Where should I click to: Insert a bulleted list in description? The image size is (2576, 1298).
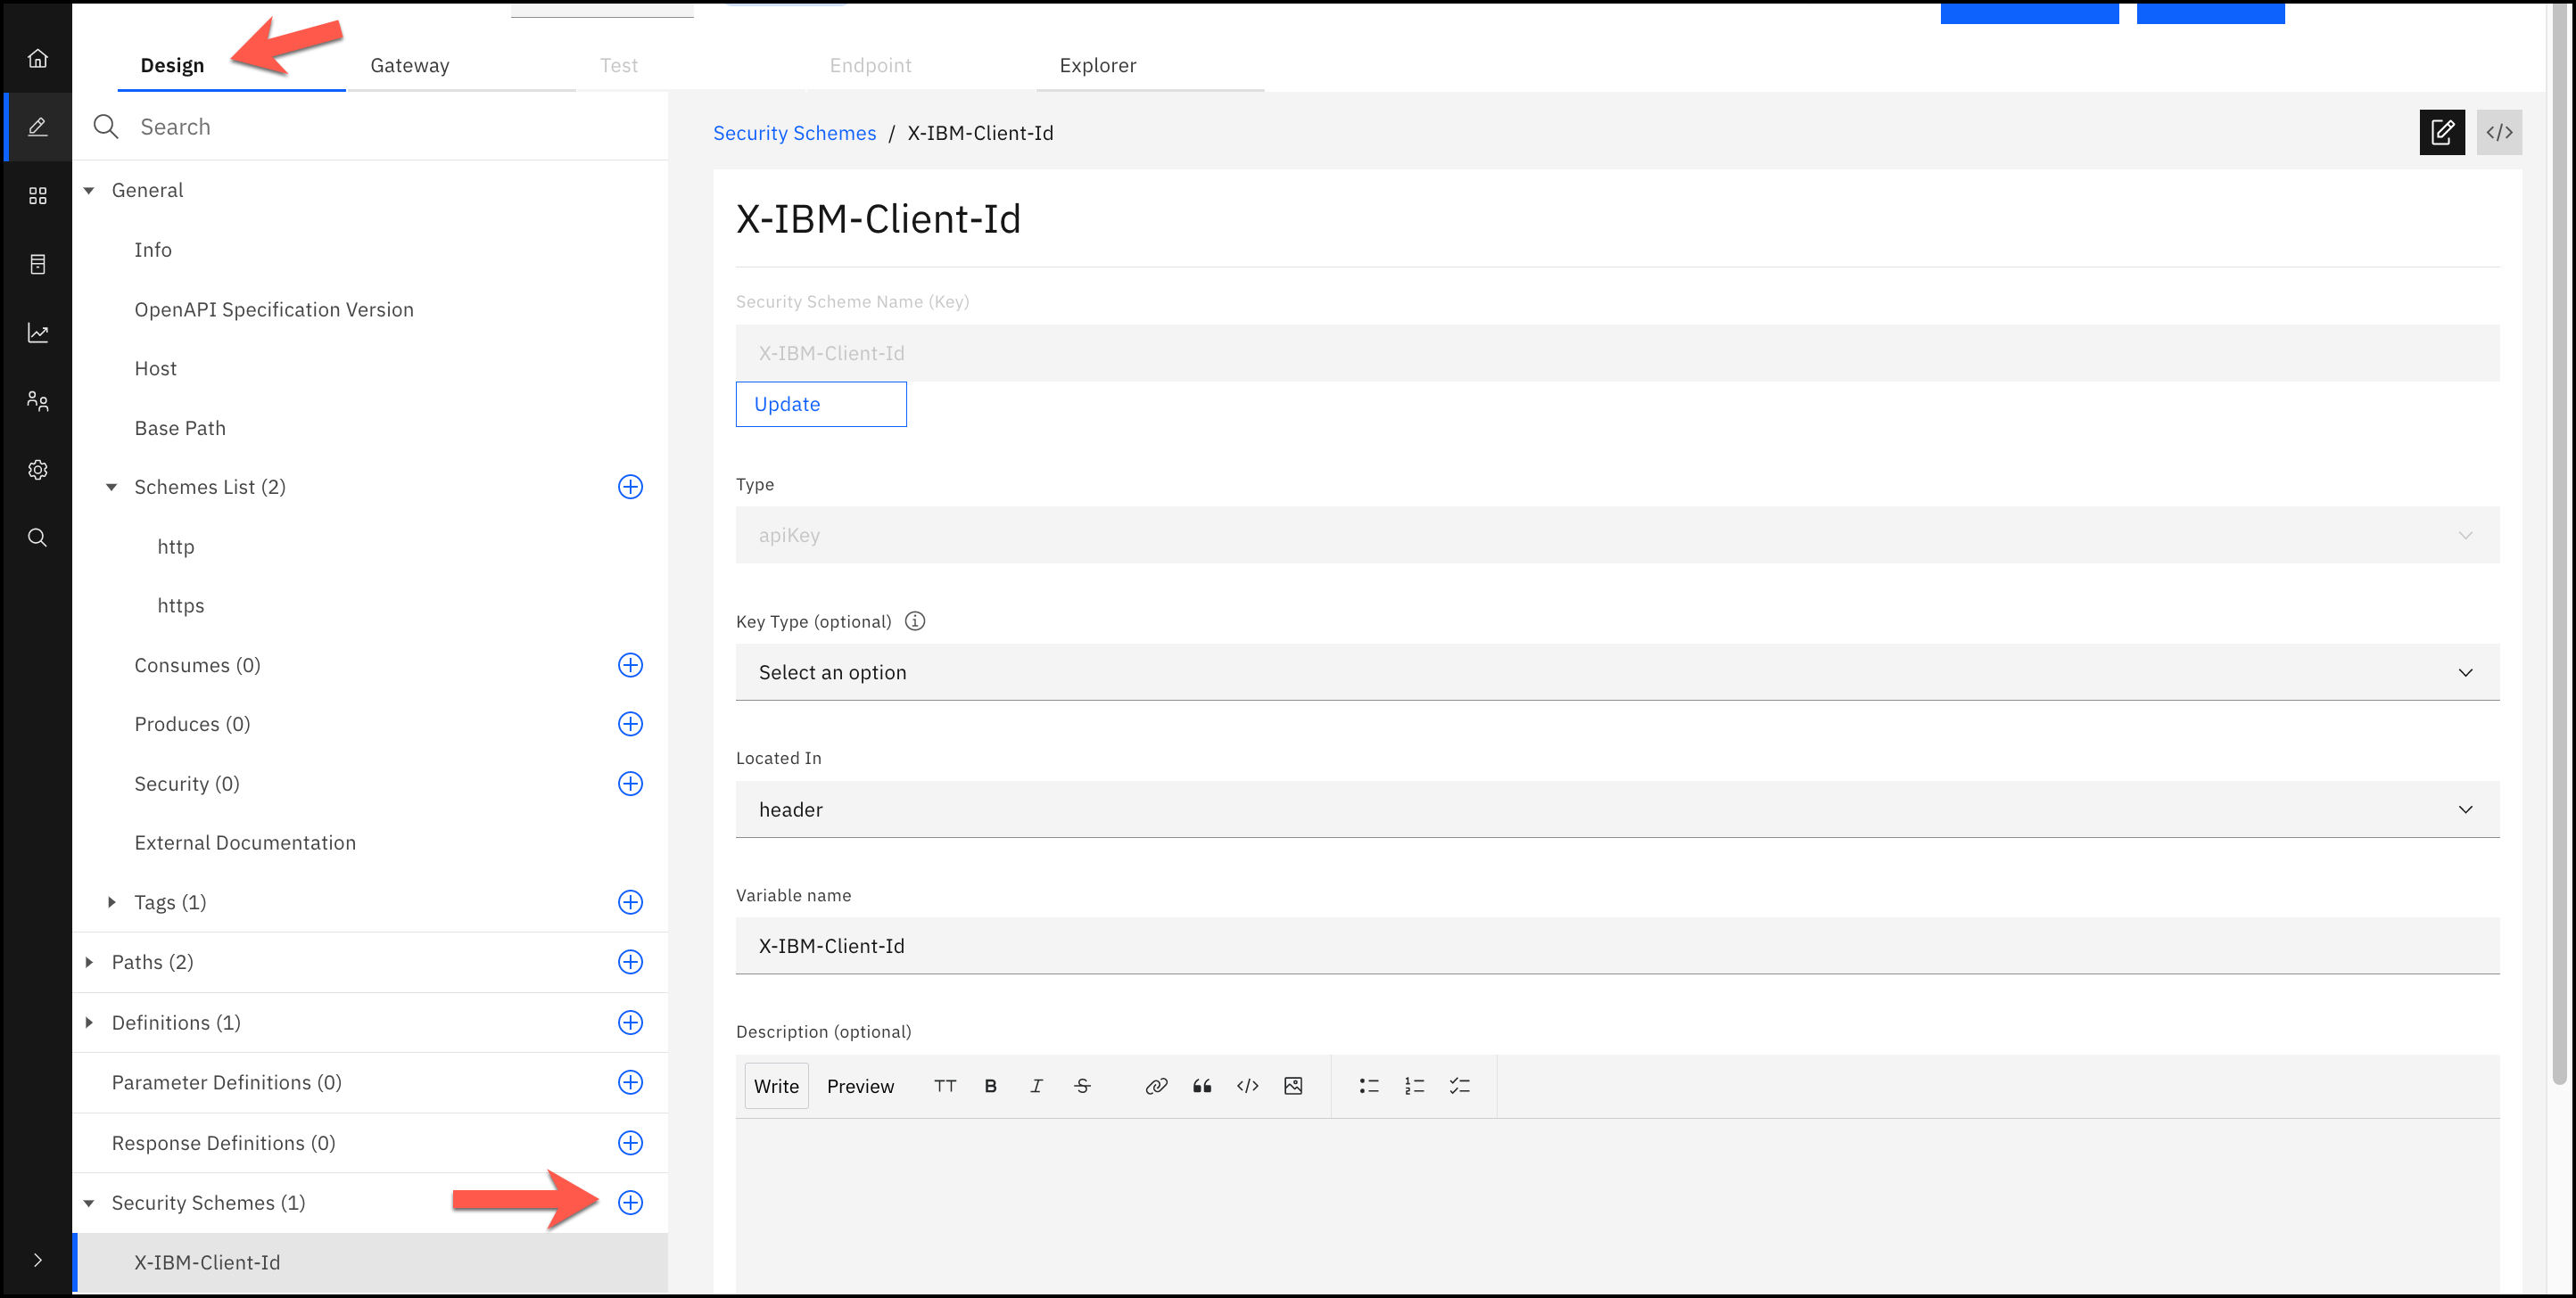(x=1369, y=1086)
